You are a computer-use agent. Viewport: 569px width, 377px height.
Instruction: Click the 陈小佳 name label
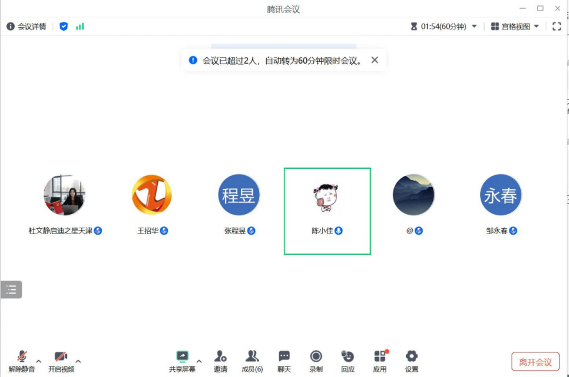tap(322, 231)
